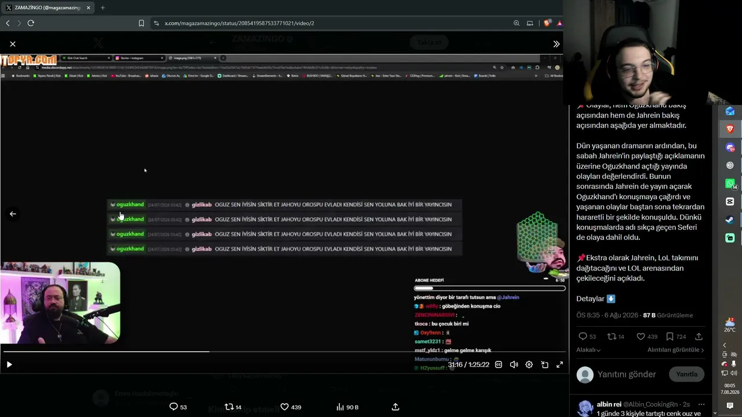
Task: Bookmark this page in the browser
Action: (x=141, y=23)
